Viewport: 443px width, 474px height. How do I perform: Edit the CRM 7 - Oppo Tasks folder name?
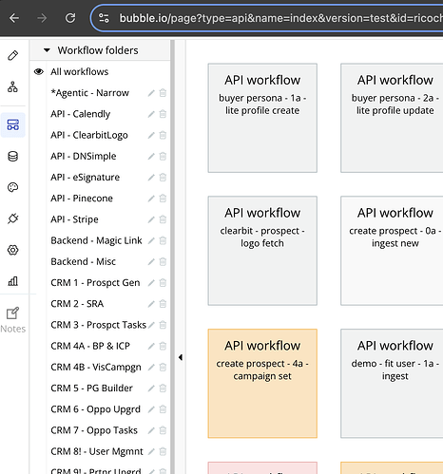pyautogui.click(x=151, y=430)
